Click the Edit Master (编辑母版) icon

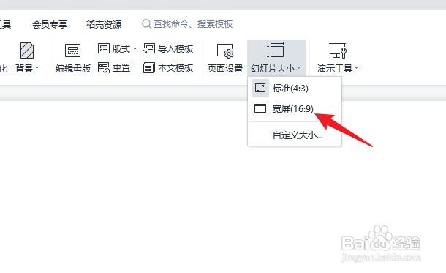(73, 51)
